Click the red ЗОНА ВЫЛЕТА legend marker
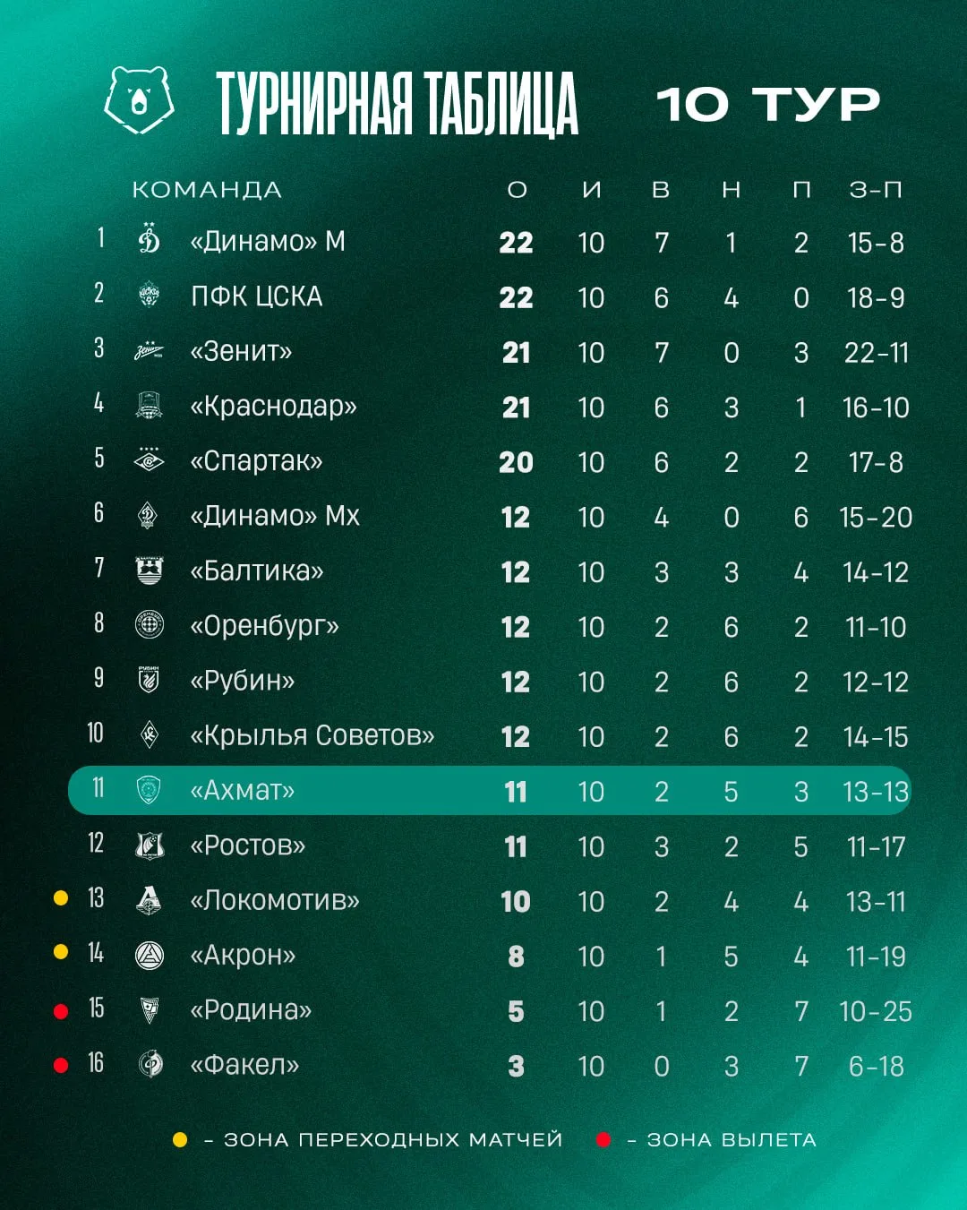 point(603,1140)
